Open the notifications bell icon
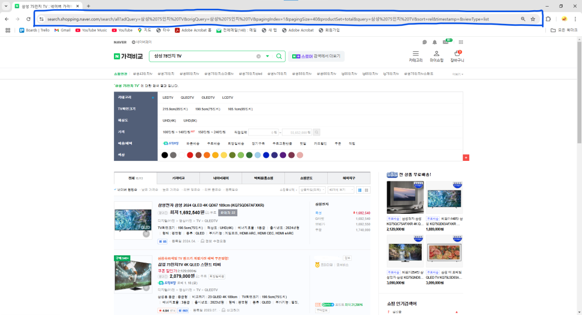The width and height of the screenshot is (582, 315). 434,42
